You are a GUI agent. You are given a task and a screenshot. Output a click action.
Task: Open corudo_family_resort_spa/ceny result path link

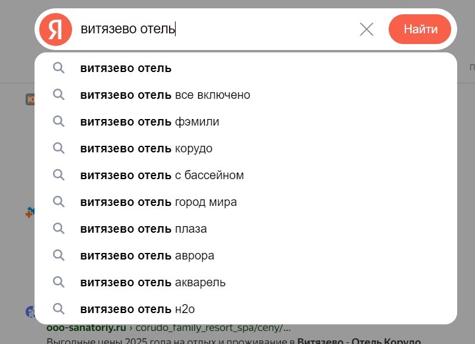(x=213, y=328)
